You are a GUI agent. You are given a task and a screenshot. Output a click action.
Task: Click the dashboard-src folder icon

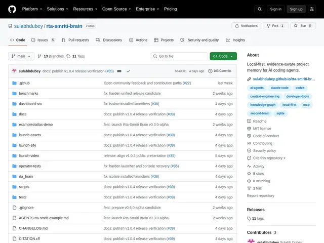(14, 104)
